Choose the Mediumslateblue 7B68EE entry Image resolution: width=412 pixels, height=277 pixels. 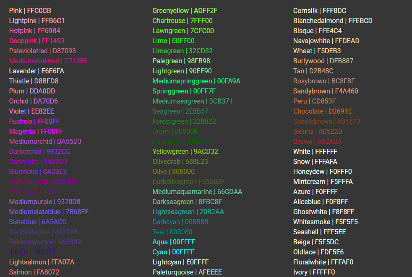coord(49,212)
